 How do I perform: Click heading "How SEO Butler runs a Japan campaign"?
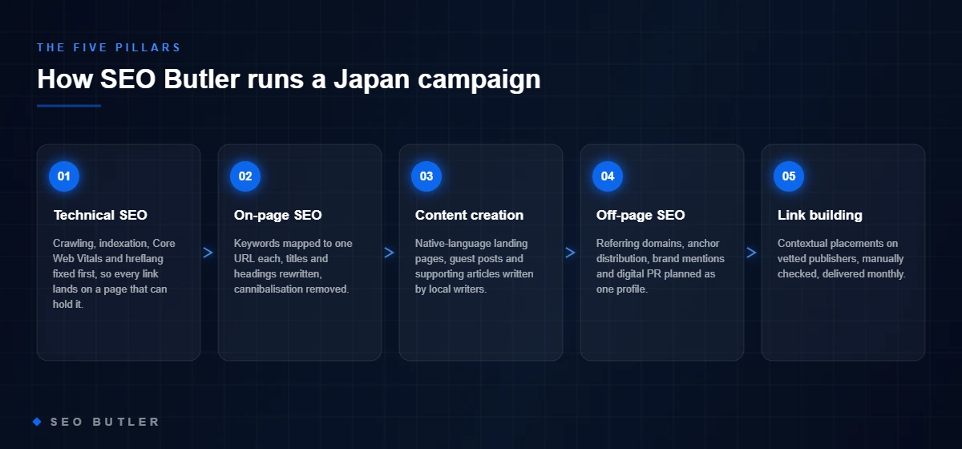click(x=289, y=79)
